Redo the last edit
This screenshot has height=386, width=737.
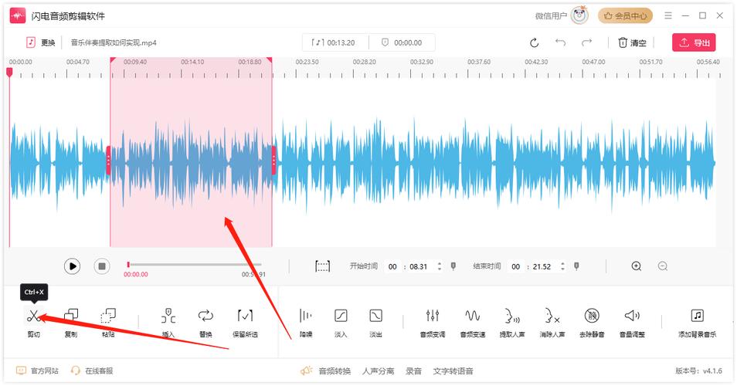pyautogui.click(x=586, y=42)
